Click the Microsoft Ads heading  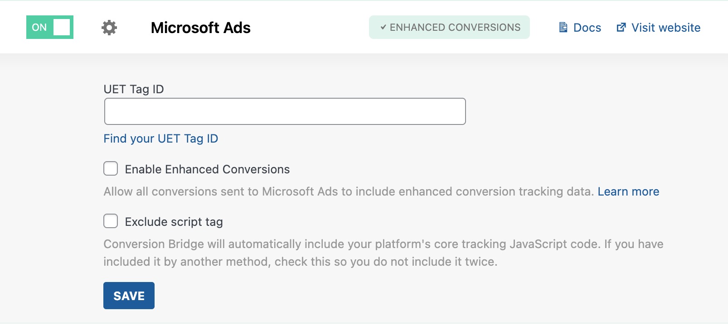201,27
